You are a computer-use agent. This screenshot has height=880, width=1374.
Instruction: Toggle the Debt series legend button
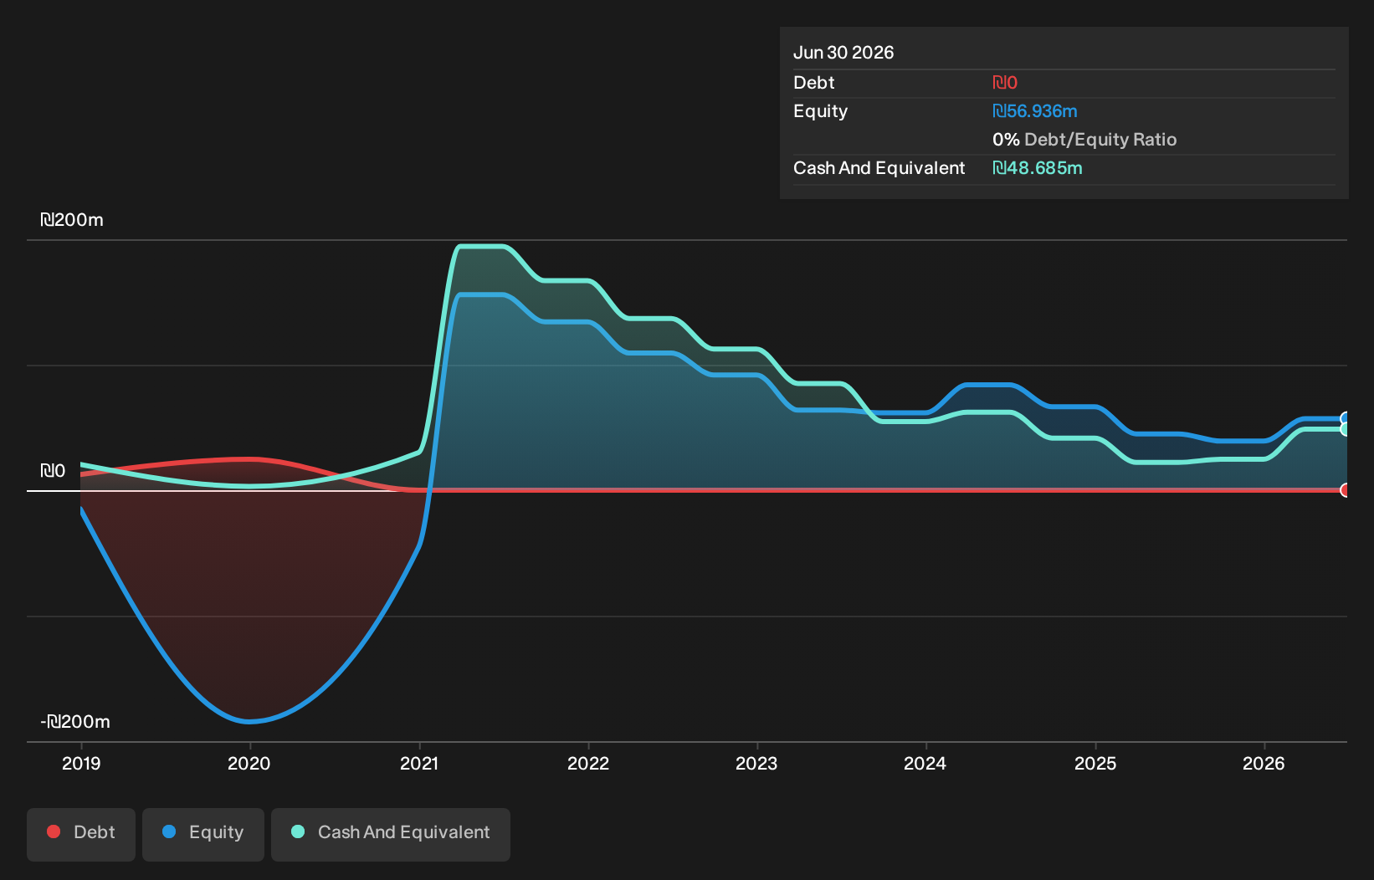[x=81, y=834]
